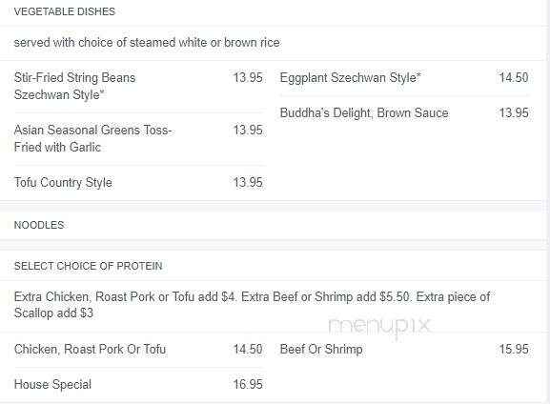The image size is (550, 404).
Task: Select House Special noodle option
Action: point(52,384)
